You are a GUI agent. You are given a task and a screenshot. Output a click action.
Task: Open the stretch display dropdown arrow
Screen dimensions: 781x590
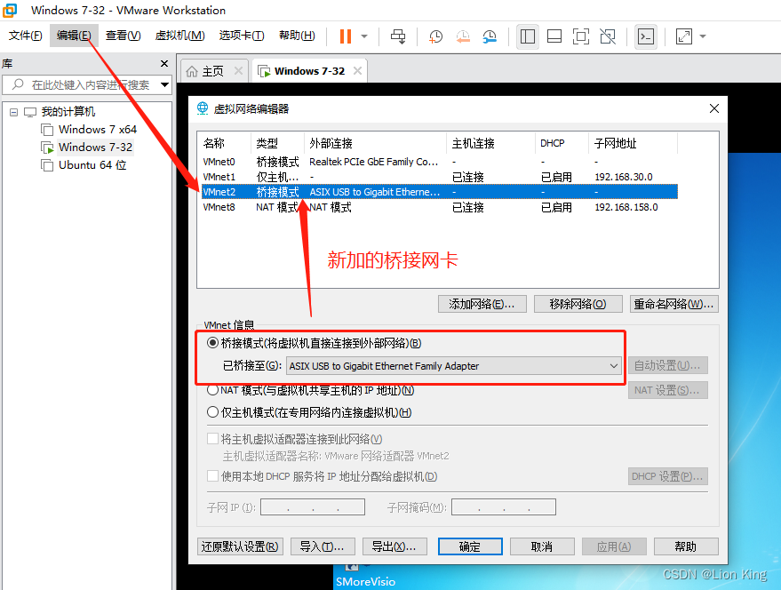[703, 36]
